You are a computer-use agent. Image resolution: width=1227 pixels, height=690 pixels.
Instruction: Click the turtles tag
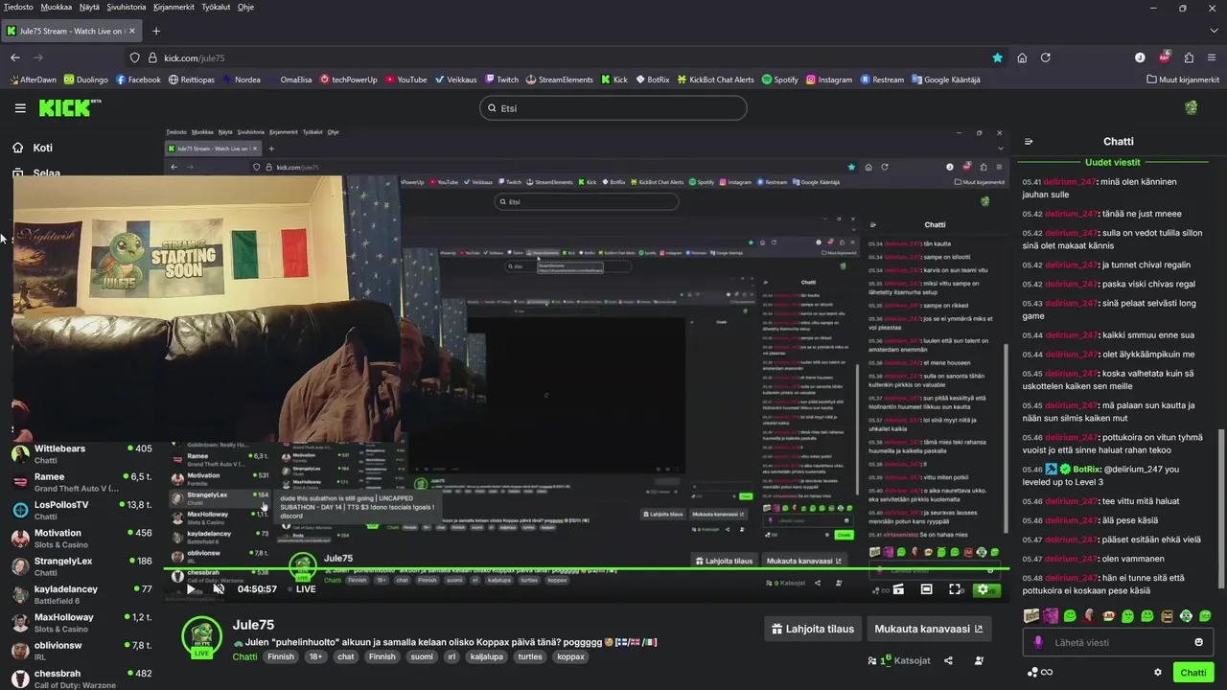point(530,656)
